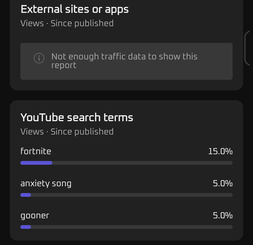Tap 'Views · Since published' under search terms
Screen dimensions: 253x245
pos(67,132)
